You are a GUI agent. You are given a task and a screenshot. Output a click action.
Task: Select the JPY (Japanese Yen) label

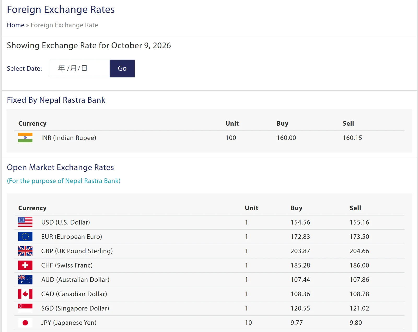(69, 323)
